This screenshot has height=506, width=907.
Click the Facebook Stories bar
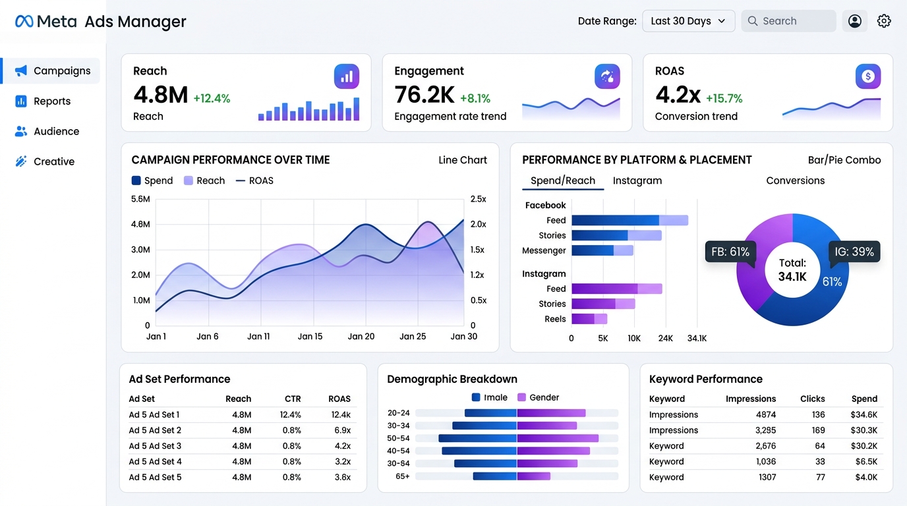pos(616,235)
